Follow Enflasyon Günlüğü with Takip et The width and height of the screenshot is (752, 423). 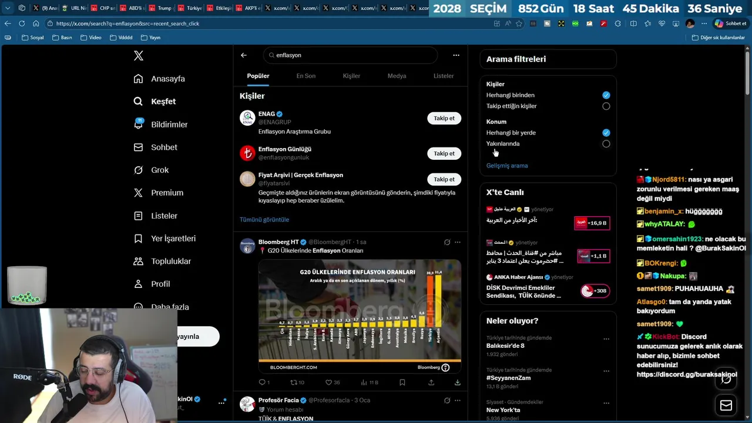pos(444,153)
